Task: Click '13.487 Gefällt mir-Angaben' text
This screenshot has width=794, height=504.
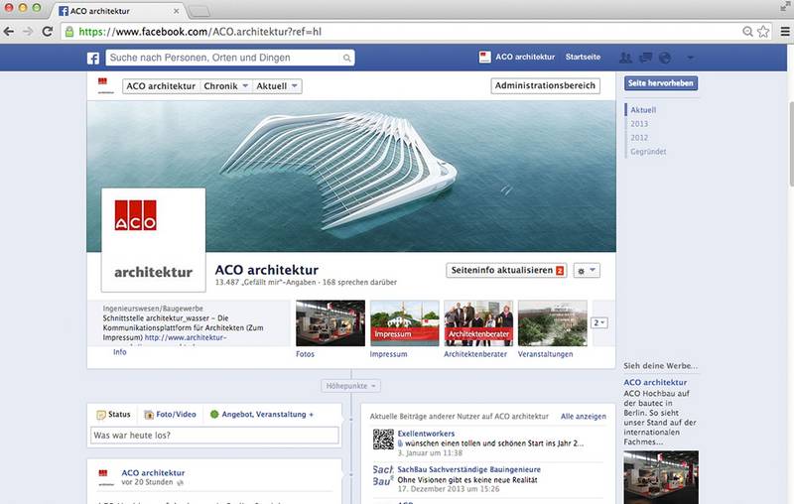Action: pyautogui.click(x=265, y=283)
